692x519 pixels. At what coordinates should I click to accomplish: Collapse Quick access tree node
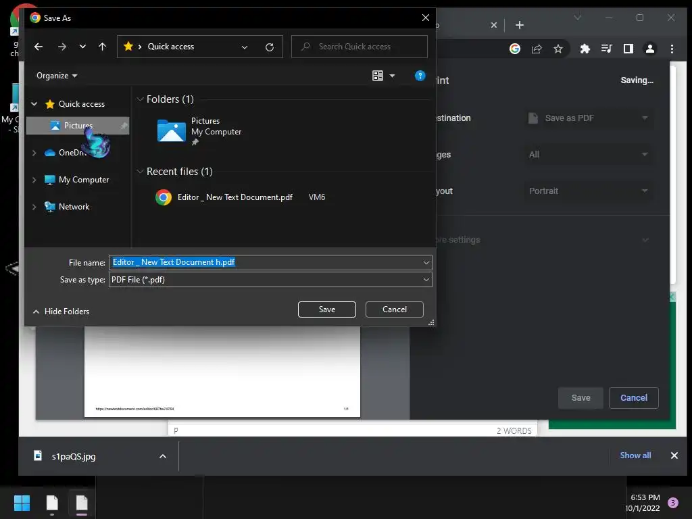34,104
